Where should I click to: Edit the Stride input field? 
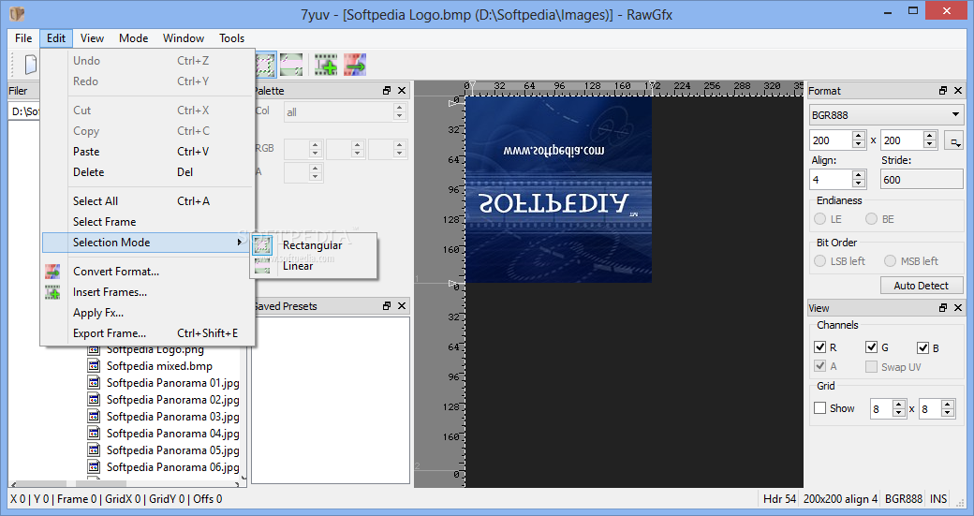922,180
